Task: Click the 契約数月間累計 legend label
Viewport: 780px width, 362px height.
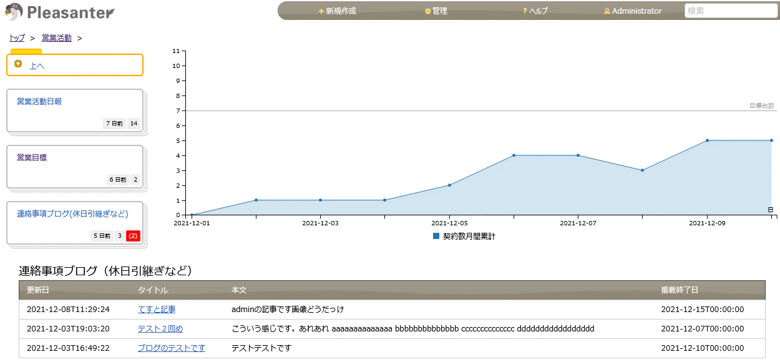Action: click(x=469, y=237)
